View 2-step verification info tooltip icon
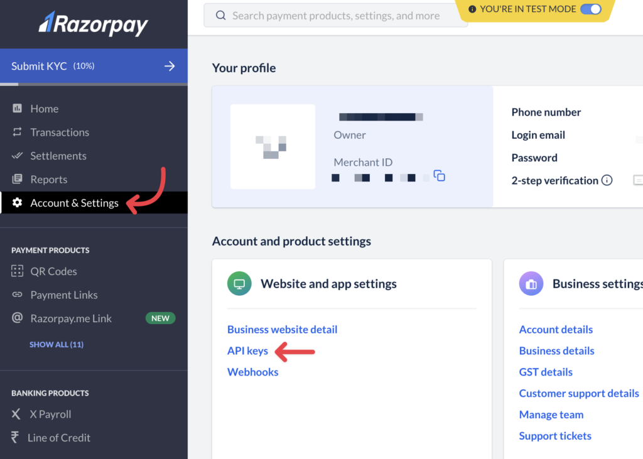Screen dimensions: 643x459 click(607, 180)
